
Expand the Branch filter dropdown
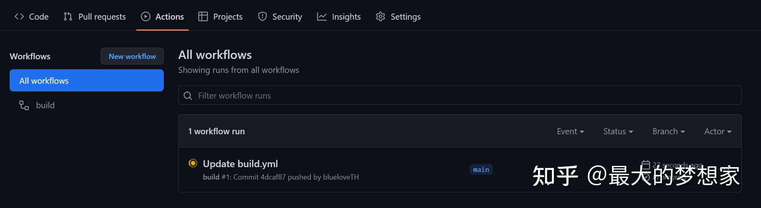tap(668, 131)
